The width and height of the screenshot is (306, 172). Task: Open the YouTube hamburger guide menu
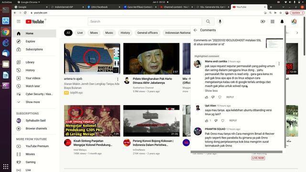coord(19,21)
